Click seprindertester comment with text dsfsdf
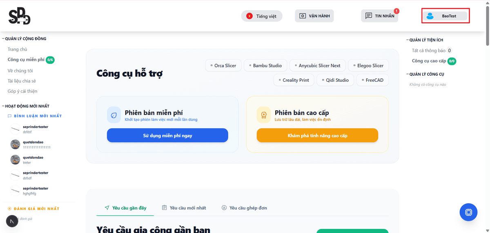 29,175
